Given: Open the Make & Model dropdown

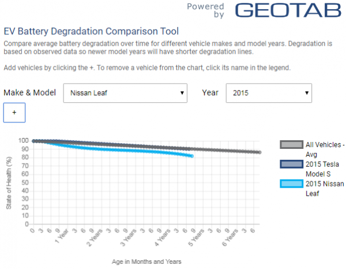Looking at the screenshot, I should (125, 93).
